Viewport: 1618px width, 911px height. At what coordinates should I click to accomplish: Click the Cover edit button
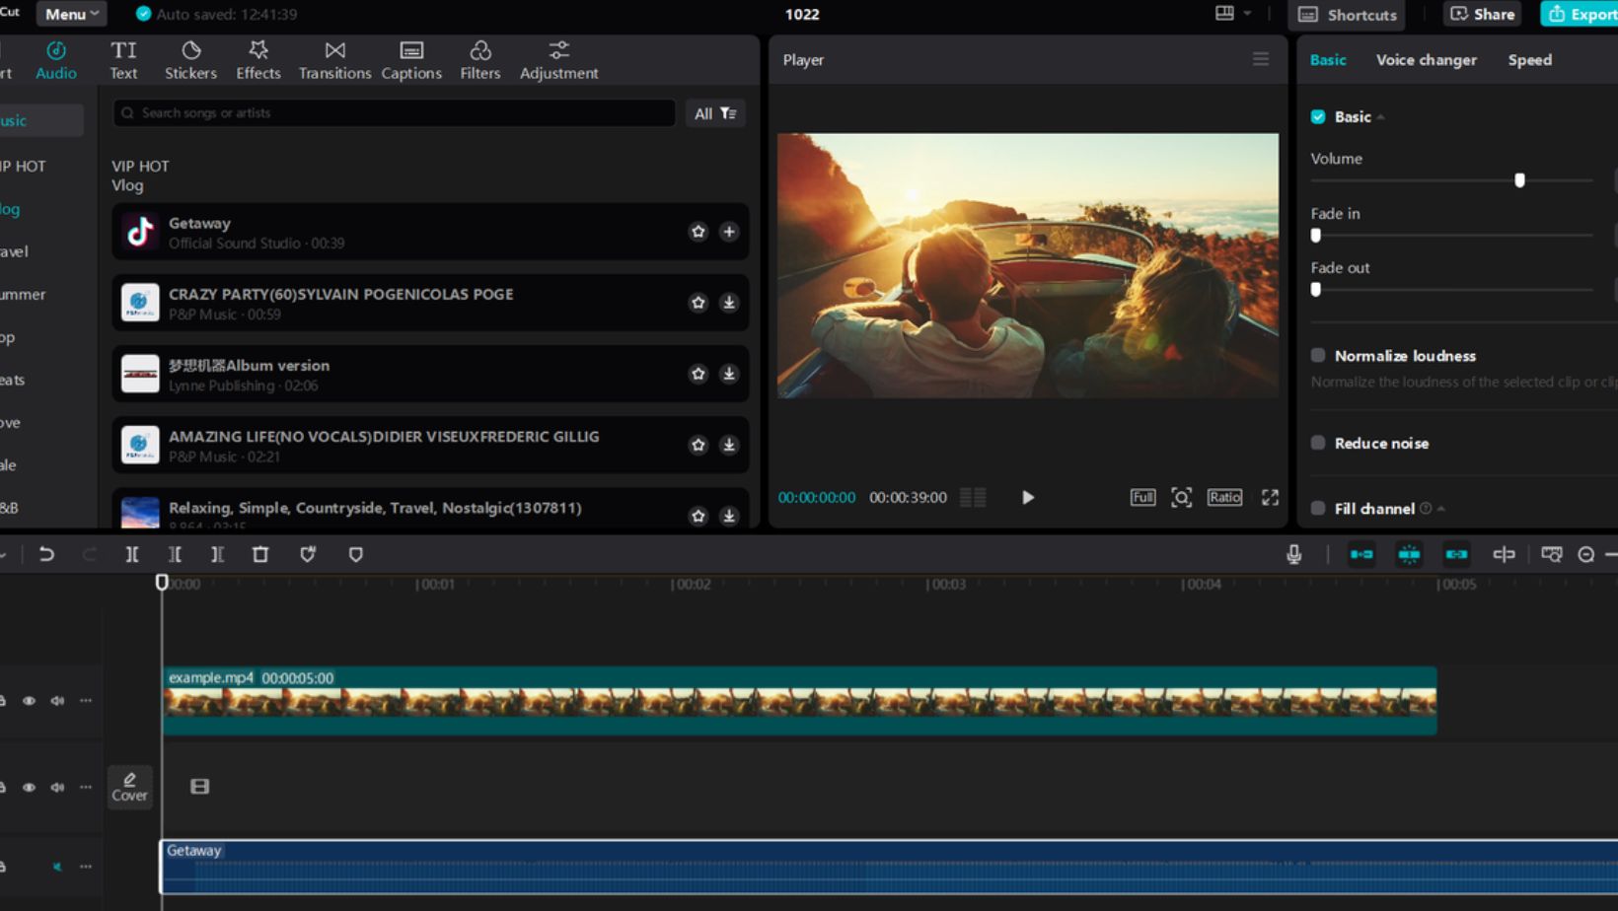click(129, 787)
